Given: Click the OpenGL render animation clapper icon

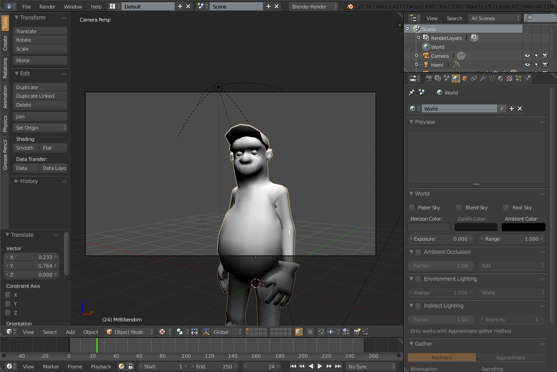Looking at the screenshot, I should (366, 332).
